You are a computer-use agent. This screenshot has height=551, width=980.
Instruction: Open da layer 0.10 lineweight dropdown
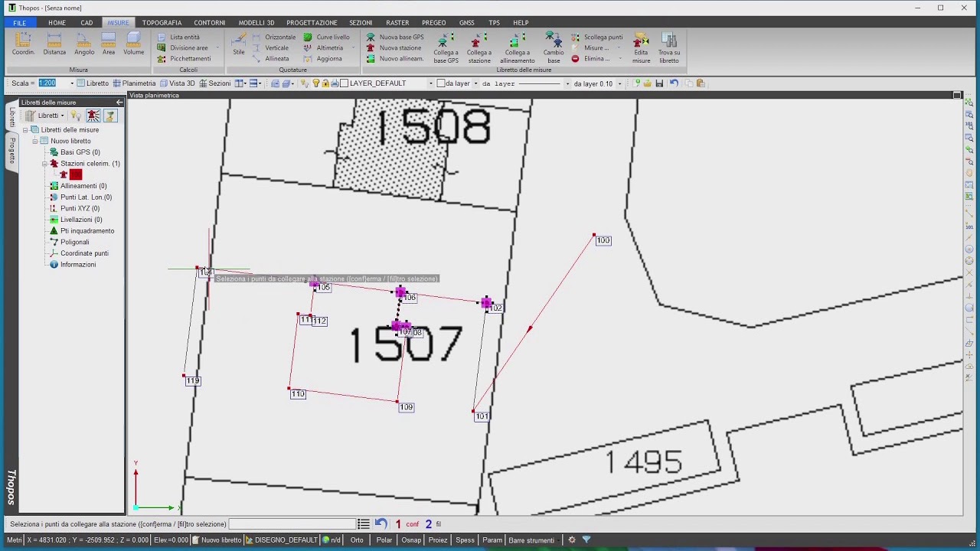pos(619,83)
